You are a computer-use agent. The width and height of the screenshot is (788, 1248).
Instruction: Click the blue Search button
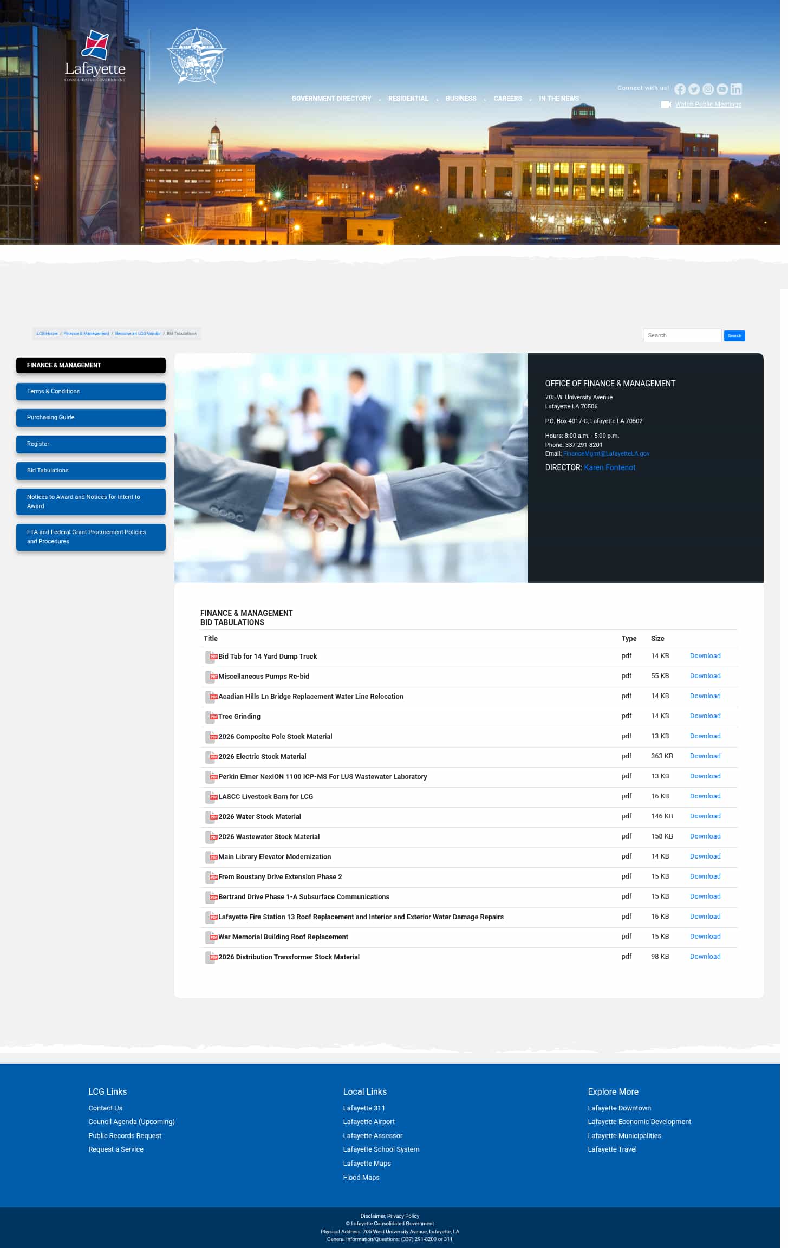(x=734, y=336)
